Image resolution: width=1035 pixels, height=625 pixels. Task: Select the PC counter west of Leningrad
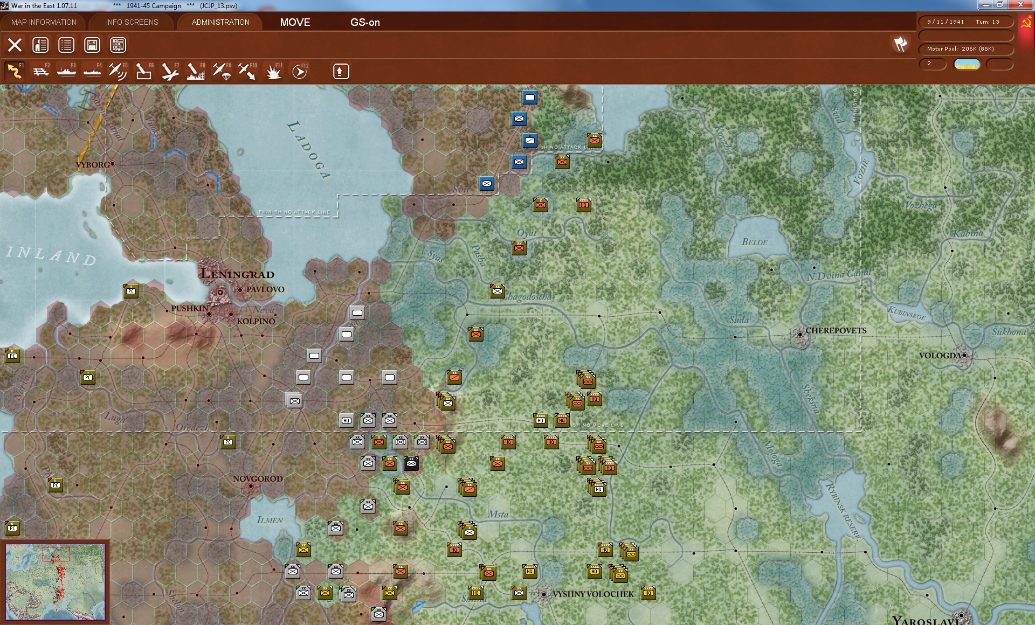(131, 291)
